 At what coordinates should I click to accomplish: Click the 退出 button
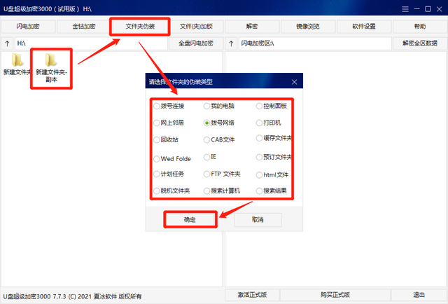click(419, 295)
